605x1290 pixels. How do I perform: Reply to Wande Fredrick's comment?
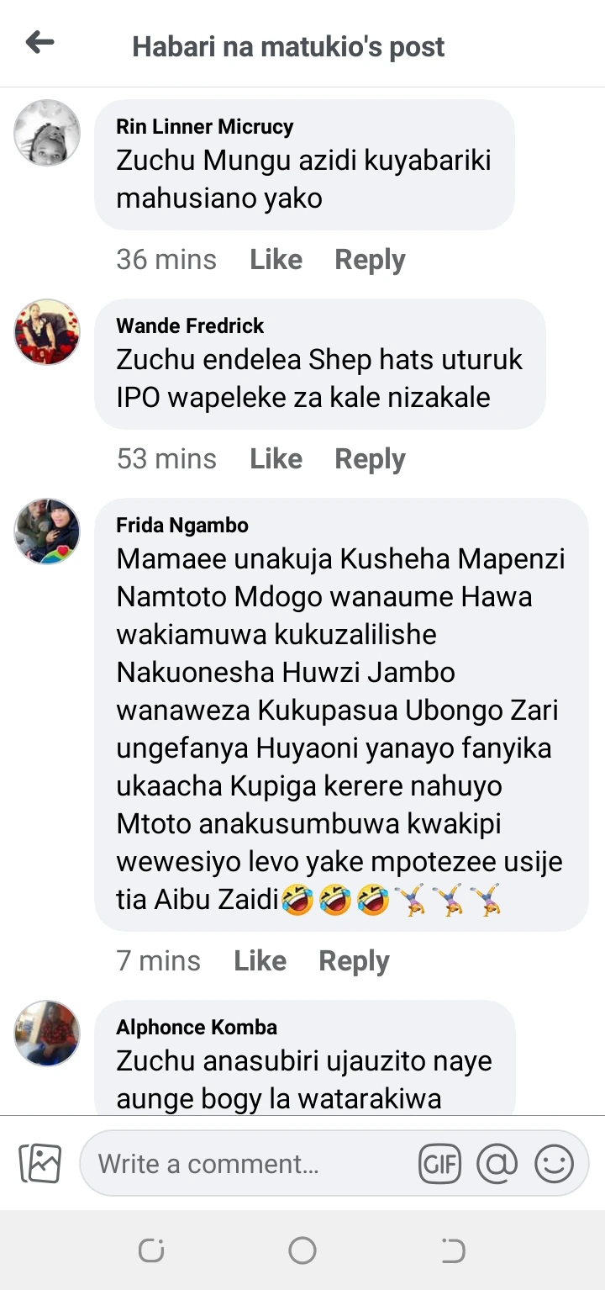pyautogui.click(x=370, y=458)
